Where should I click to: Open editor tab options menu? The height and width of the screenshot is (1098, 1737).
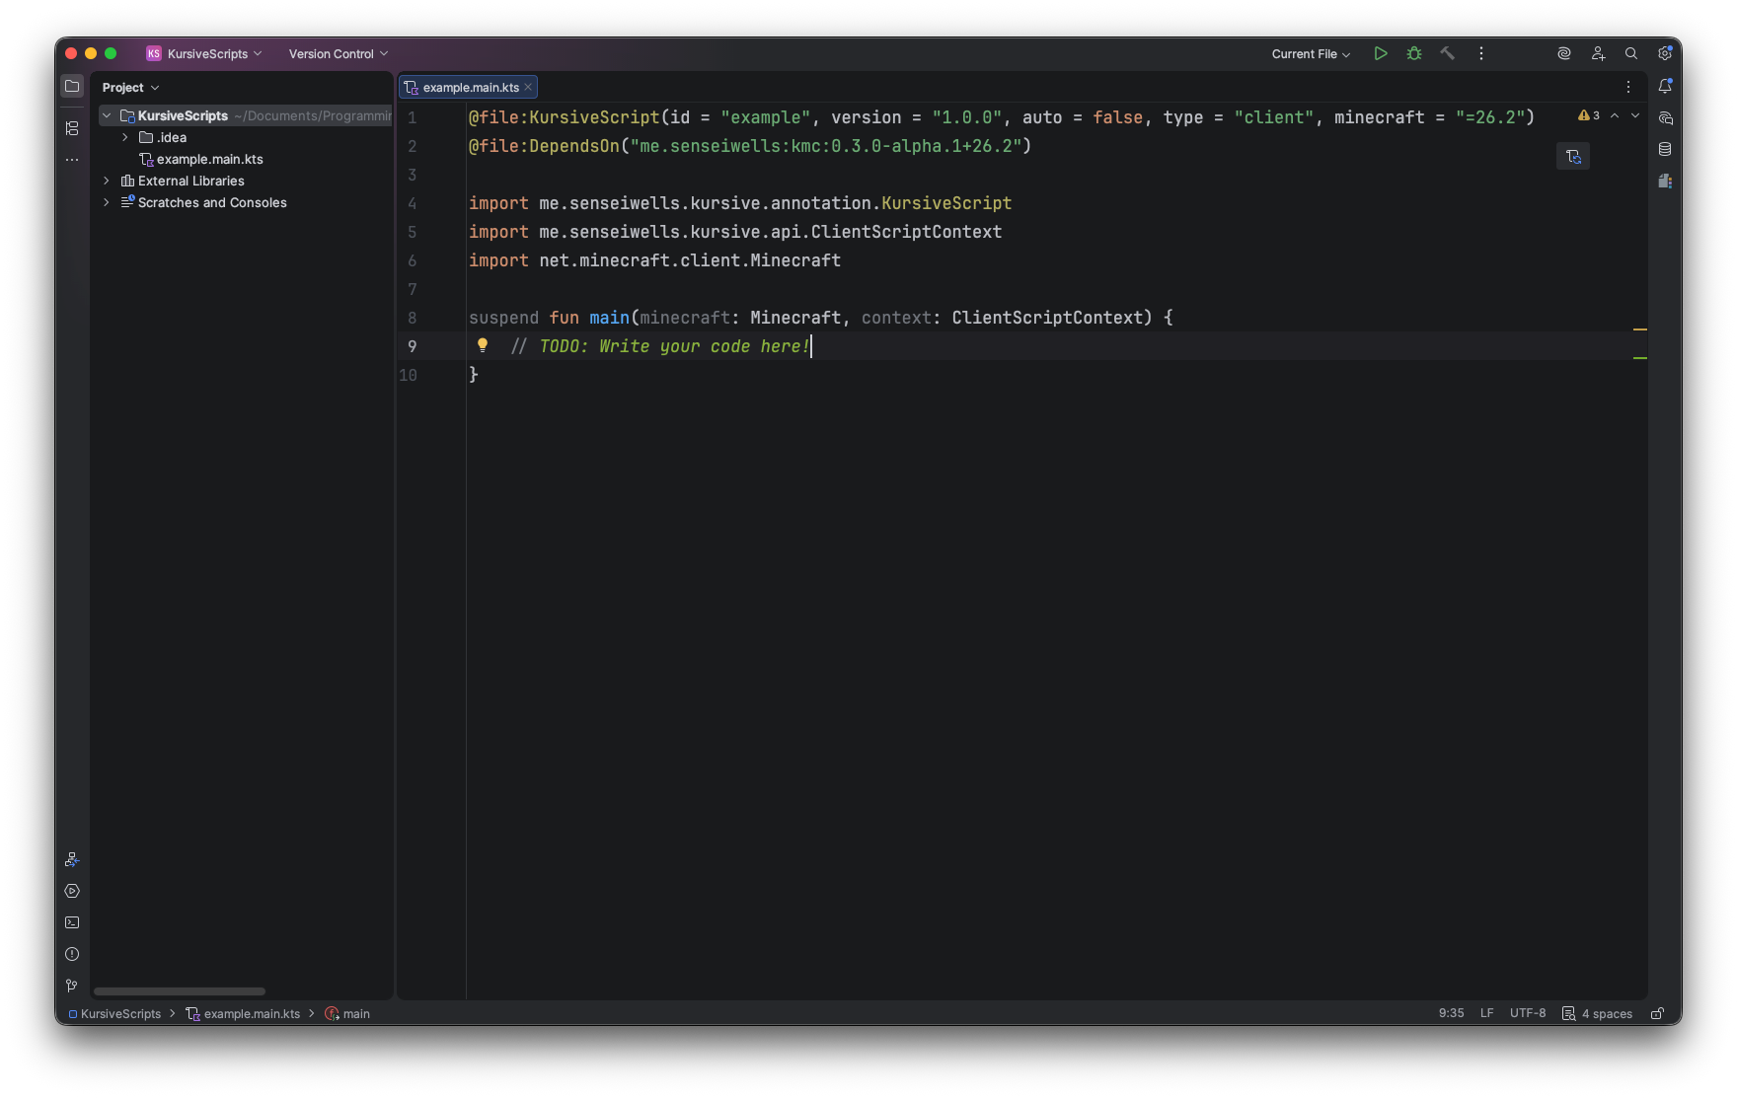click(x=1628, y=87)
